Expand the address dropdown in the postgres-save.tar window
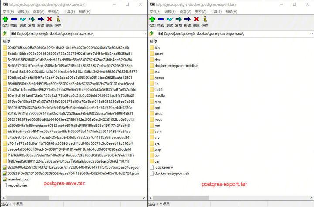Viewport: 314px width, 207px height. click(143, 33)
